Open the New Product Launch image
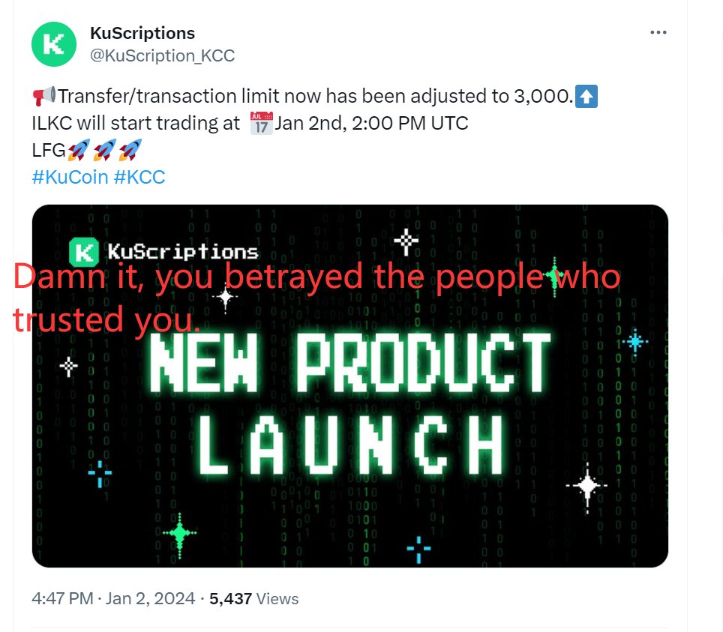The image size is (723, 632). pos(350,386)
